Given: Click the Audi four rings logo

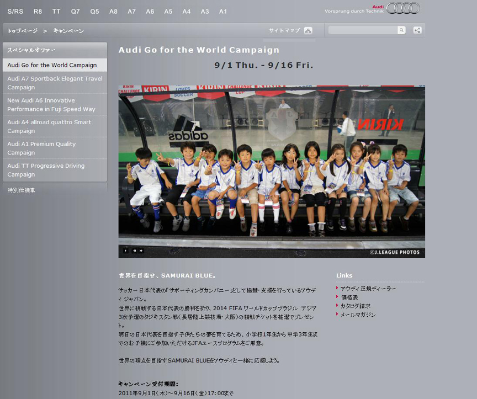Looking at the screenshot, I should tap(403, 8).
